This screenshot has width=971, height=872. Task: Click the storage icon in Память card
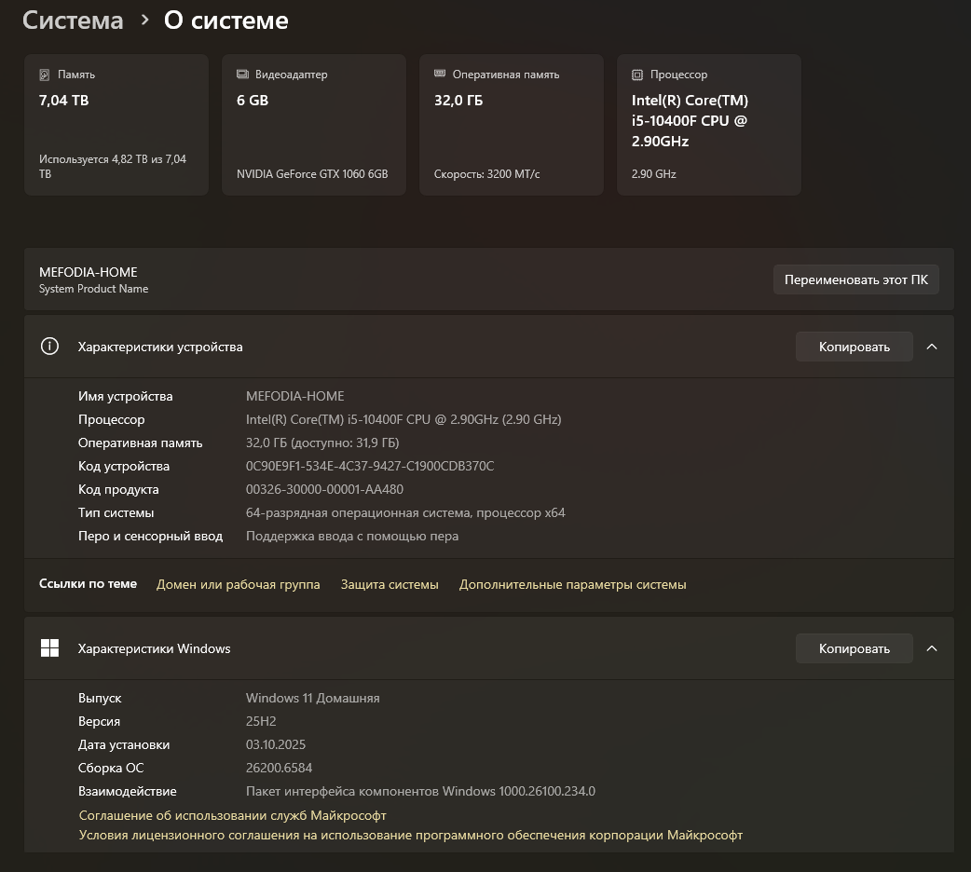(x=45, y=75)
